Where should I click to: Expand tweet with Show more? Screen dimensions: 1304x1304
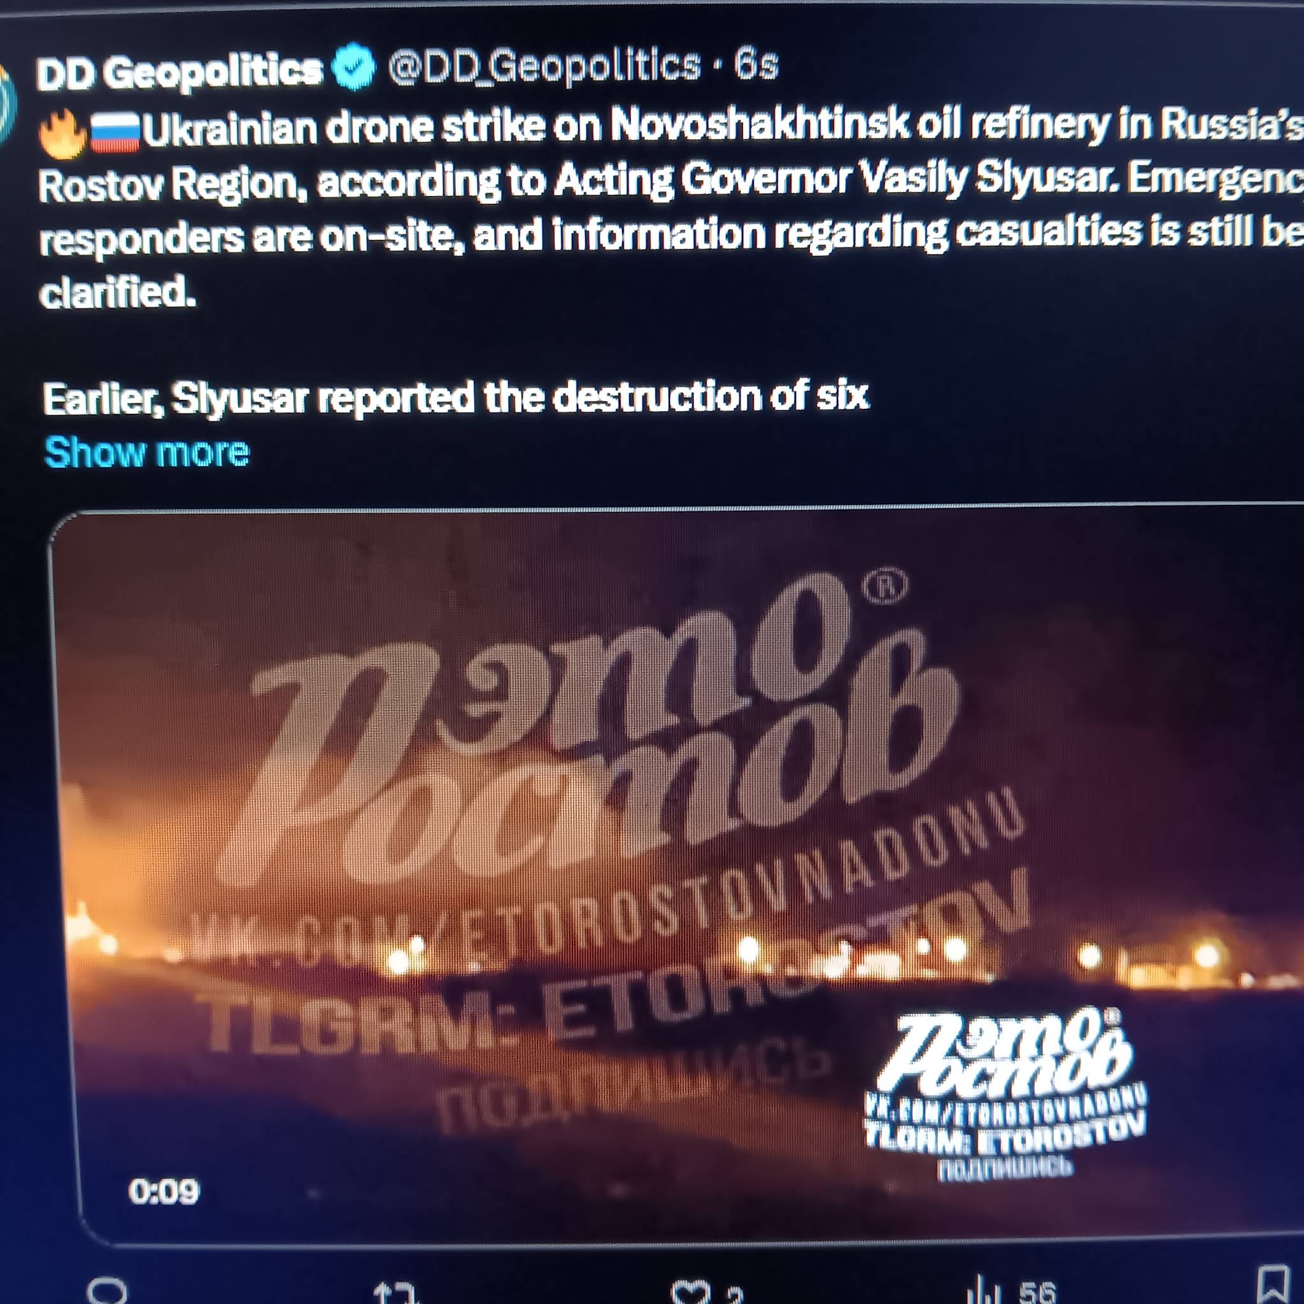pyautogui.click(x=146, y=451)
